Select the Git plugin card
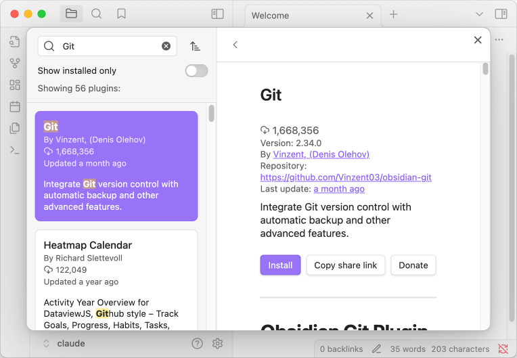The width and height of the screenshot is (517, 358). [116, 166]
